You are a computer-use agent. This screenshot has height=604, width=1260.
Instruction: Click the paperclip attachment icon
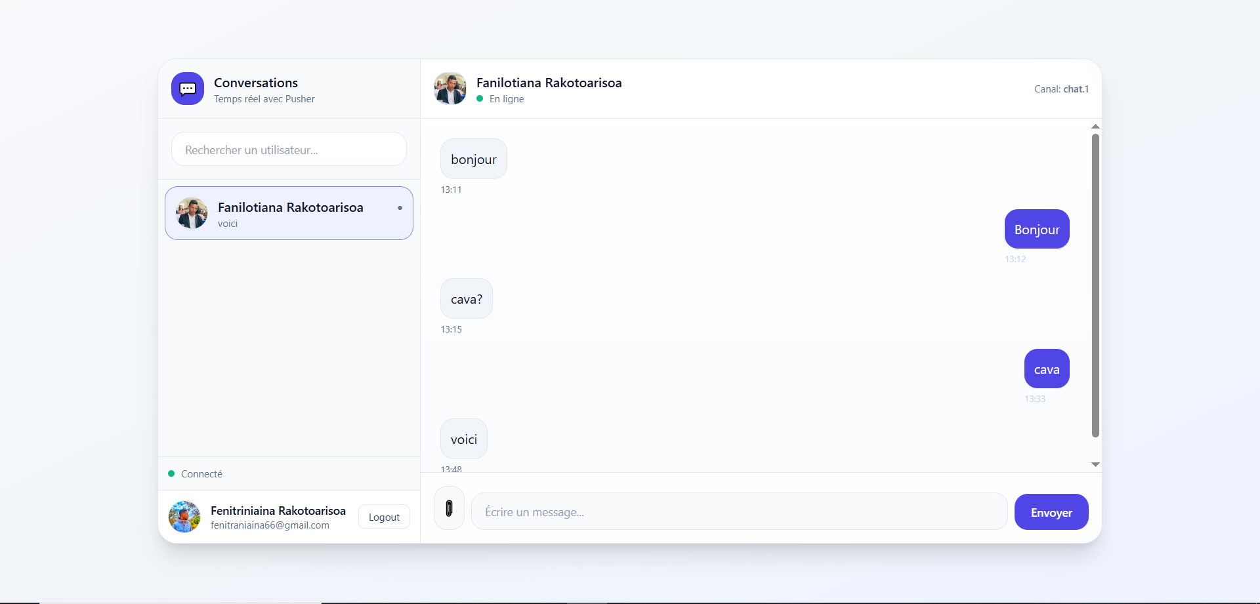[449, 508]
